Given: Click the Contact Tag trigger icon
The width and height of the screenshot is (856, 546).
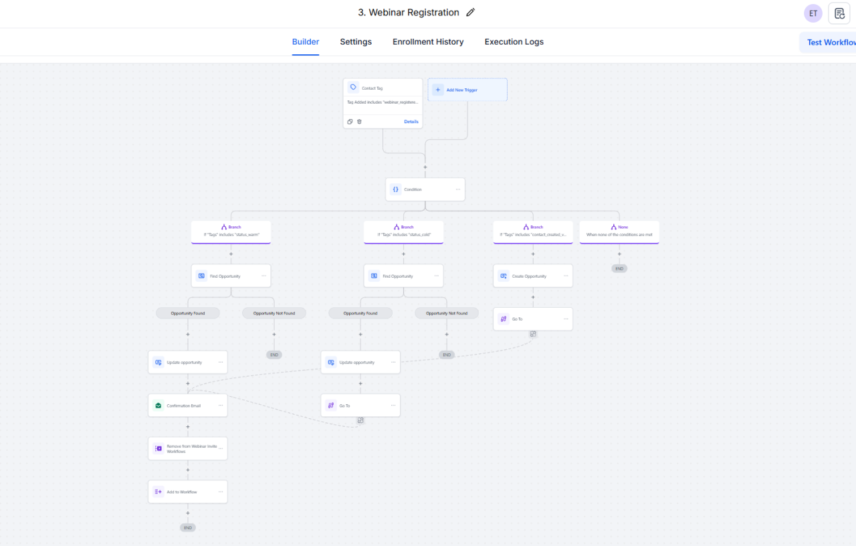Looking at the screenshot, I should 353,87.
